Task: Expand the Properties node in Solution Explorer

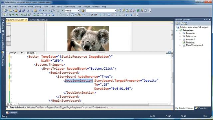Action: [180, 33]
